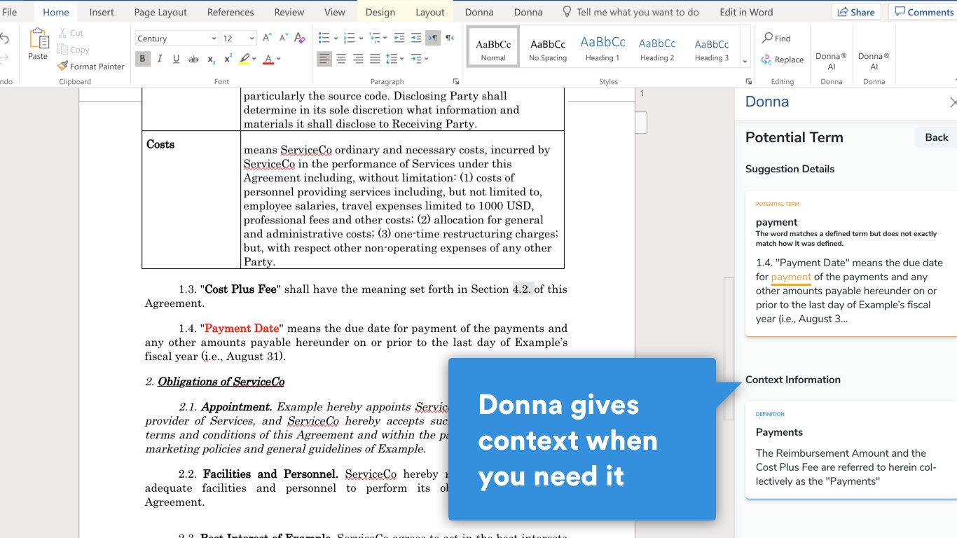
Task: Activate the Format Painter brush
Action: [63, 67]
